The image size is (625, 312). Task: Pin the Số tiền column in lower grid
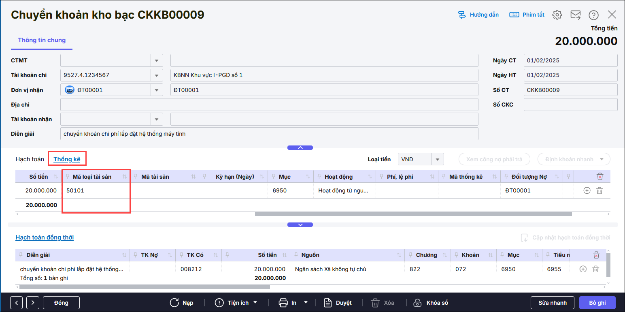[x=228, y=255]
